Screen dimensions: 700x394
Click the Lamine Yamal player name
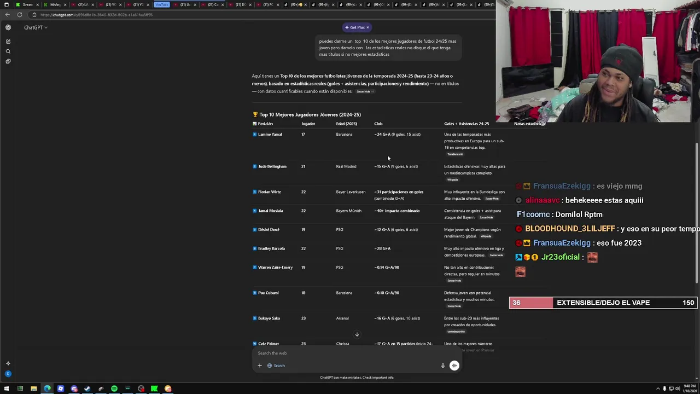coord(270,135)
